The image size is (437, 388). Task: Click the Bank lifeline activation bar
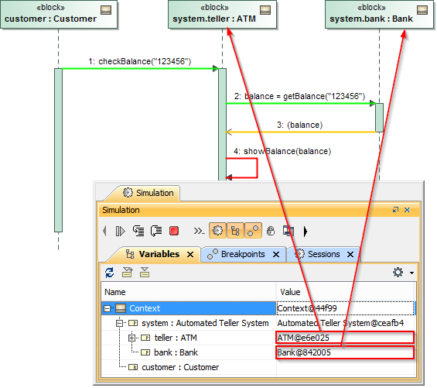379,118
